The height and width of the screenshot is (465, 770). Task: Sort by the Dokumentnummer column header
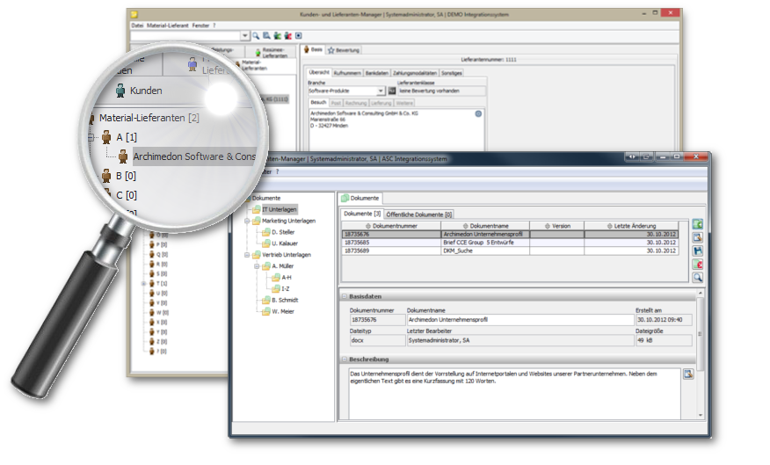[391, 226]
